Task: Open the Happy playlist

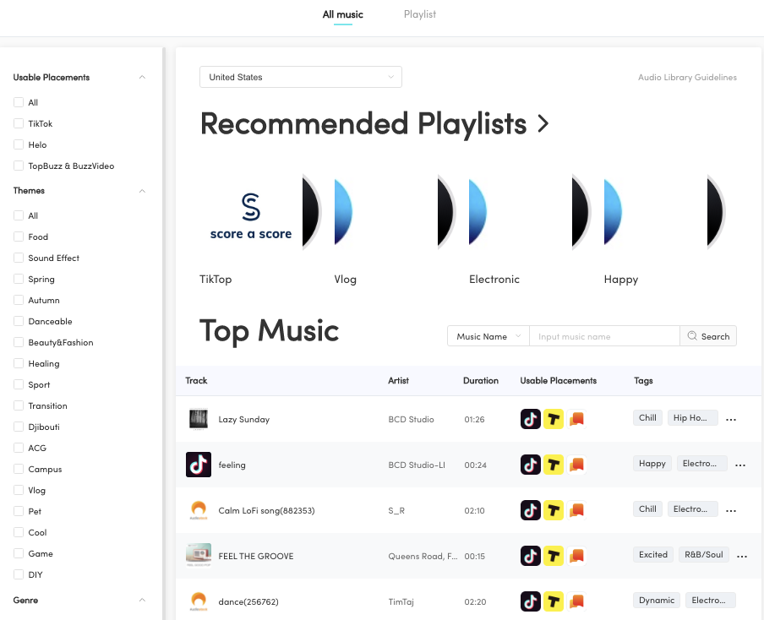Action: 653,212
